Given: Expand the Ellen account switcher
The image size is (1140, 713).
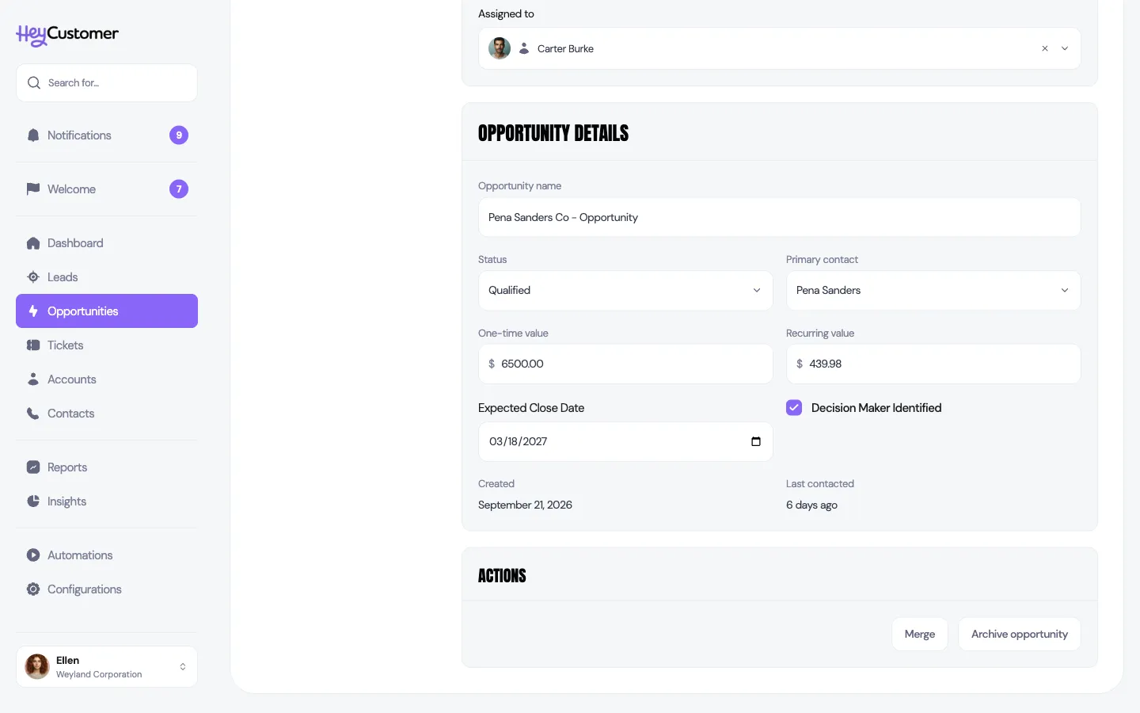Looking at the screenshot, I should pyautogui.click(x=107, y=667).
